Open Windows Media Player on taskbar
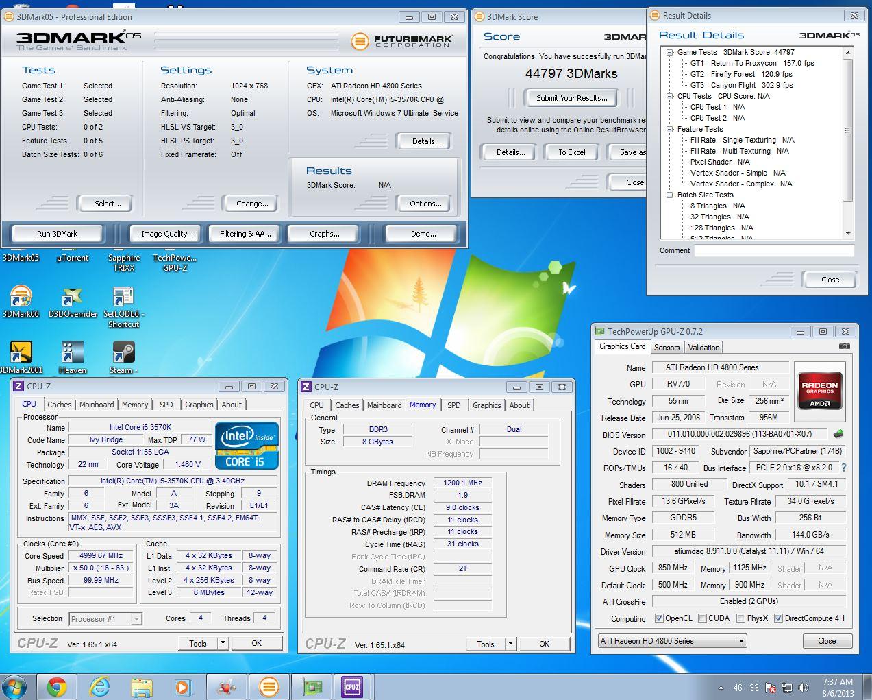The width and height of the screenshot is (872, 700). (183, 686)
